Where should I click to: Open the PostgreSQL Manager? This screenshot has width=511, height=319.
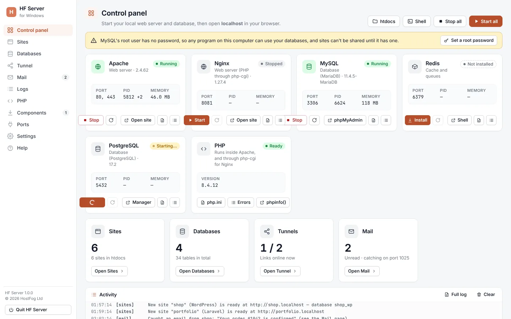pyautogui.click(x=138, y=202)
